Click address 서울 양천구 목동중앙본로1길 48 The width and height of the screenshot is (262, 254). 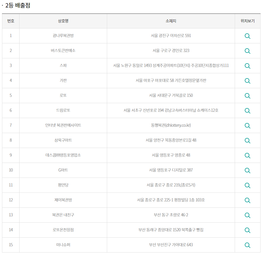point(171,140)
